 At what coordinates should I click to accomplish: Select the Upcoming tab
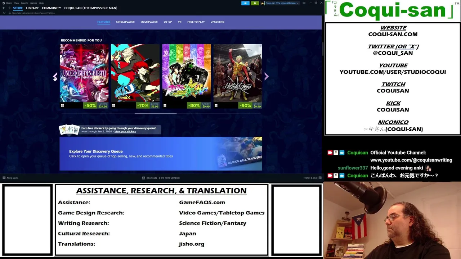click(218, 22)
